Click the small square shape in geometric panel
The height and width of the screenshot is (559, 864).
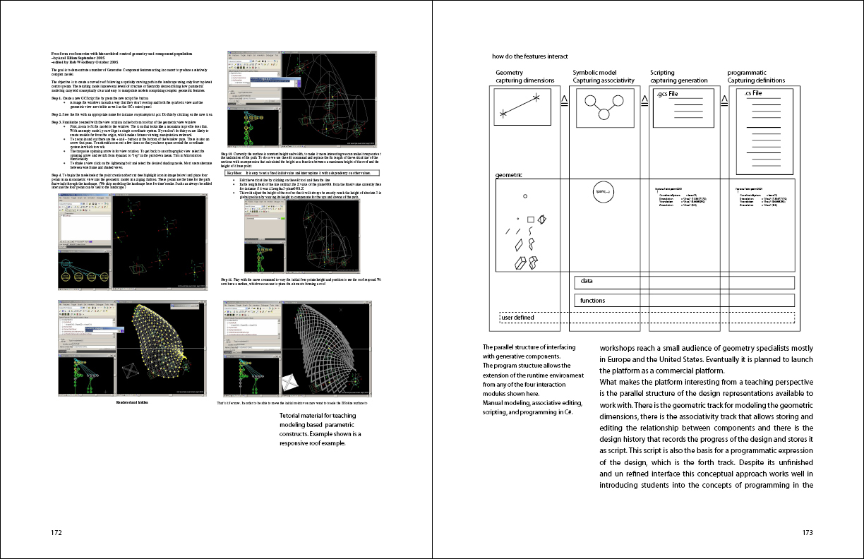(530, 220)
